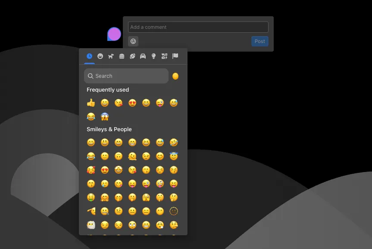Select the face exhaling emoji

point(160,224)
